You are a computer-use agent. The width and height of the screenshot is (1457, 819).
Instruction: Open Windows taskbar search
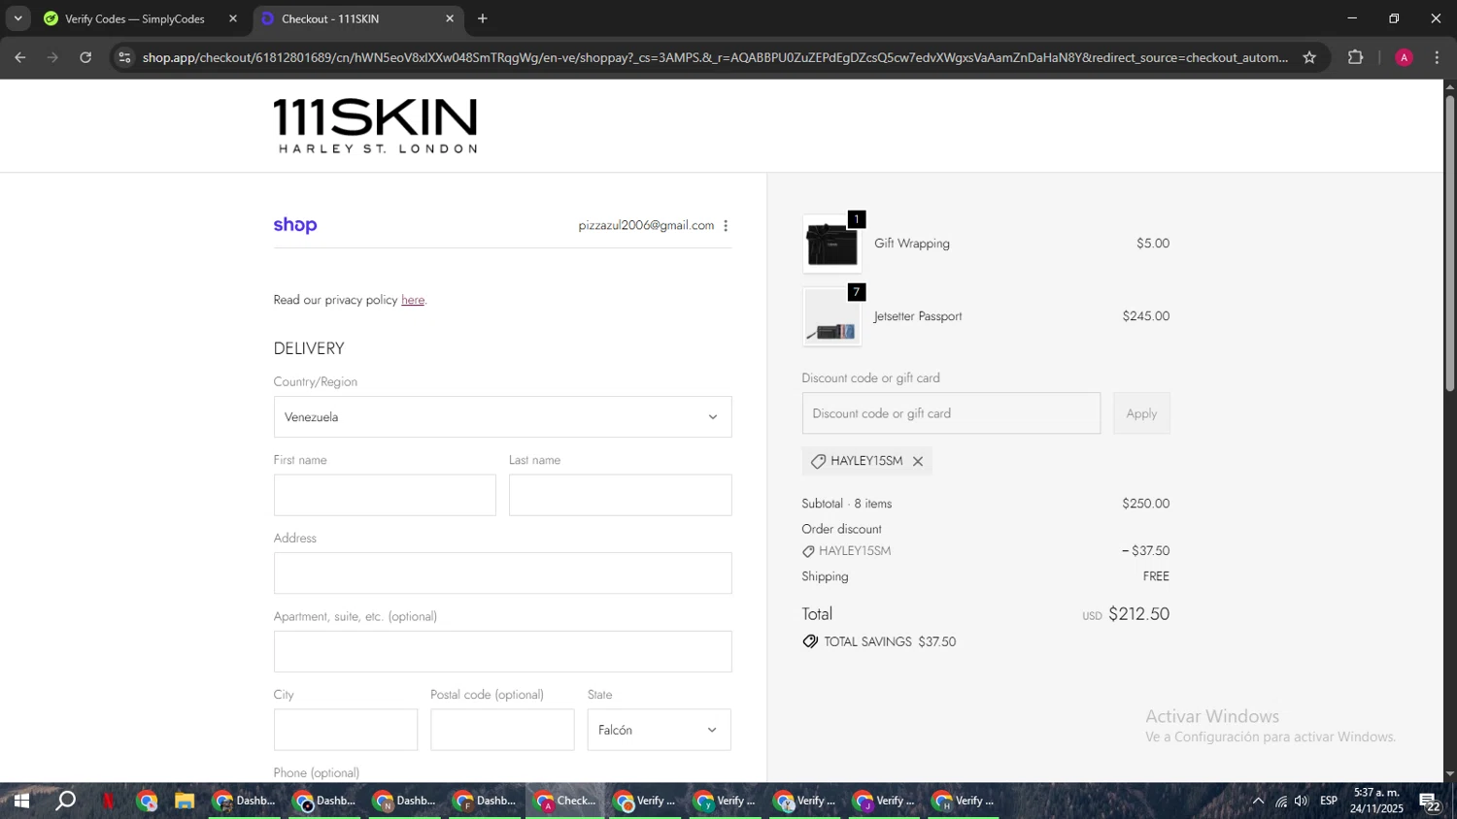65,802
